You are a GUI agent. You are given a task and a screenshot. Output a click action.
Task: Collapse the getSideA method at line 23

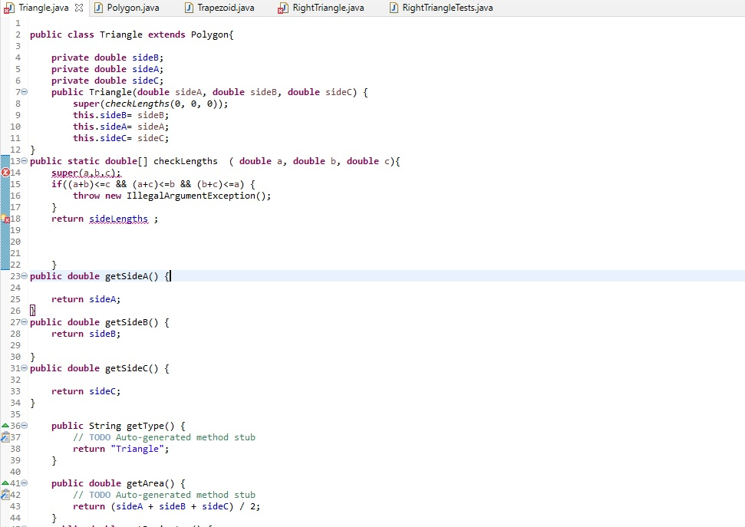click(23, 276)
